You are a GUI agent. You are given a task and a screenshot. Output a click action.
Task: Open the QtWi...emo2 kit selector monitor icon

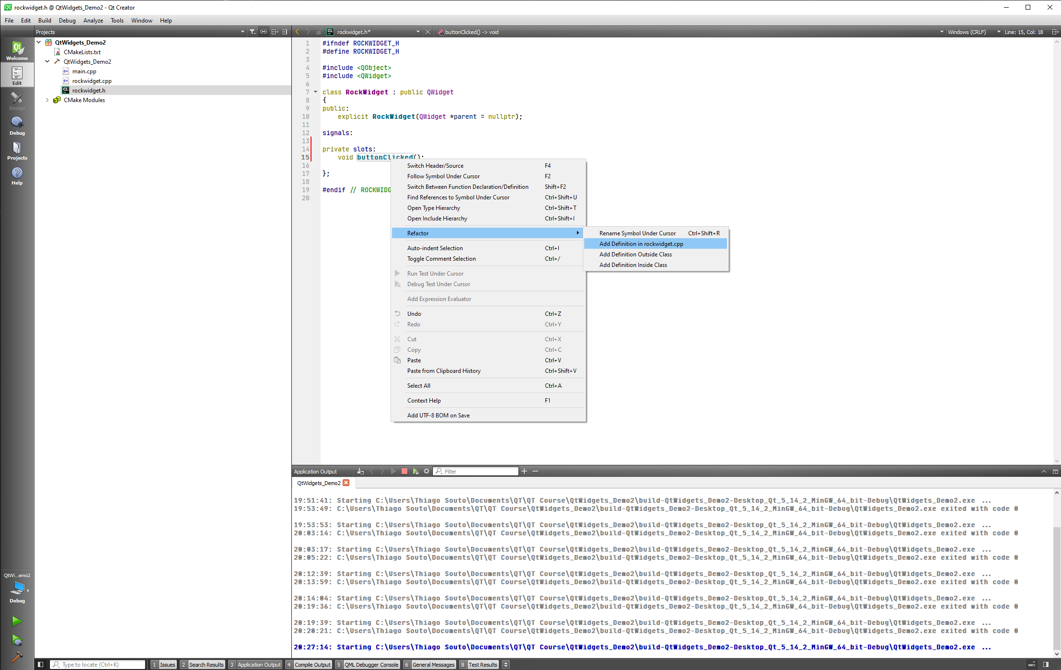[17, 589]
